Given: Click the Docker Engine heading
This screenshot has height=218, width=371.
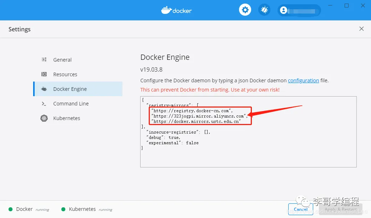Looking at the screenshot, I should [x=165, y=57].
